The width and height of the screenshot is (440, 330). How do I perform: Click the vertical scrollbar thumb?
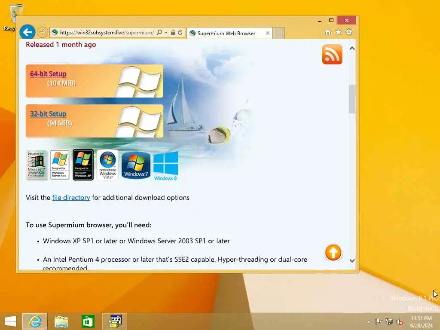(352, 99)
